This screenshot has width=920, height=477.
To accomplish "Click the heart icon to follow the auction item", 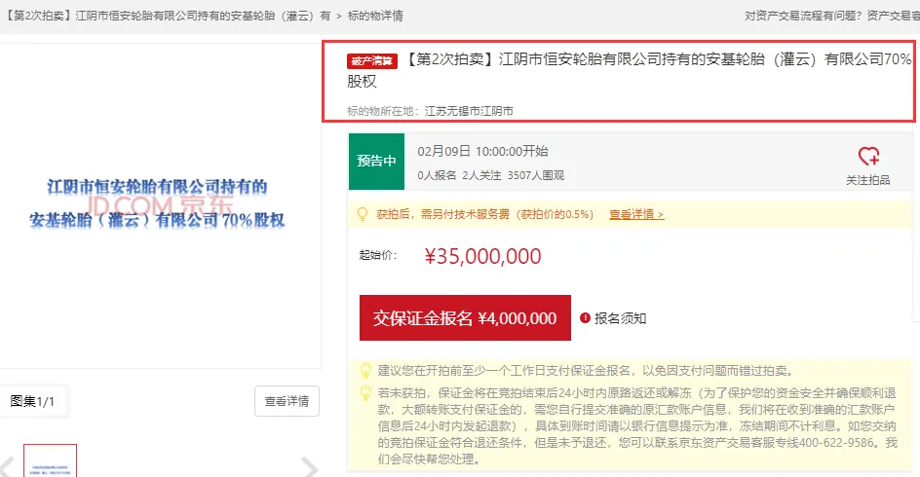I will [x=868, y=157].
